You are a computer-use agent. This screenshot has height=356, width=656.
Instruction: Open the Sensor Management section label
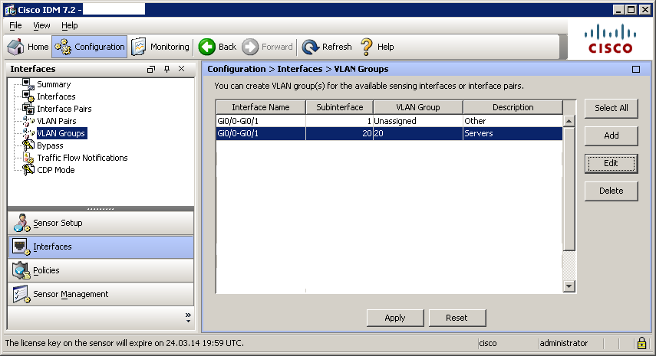(71, 294)
